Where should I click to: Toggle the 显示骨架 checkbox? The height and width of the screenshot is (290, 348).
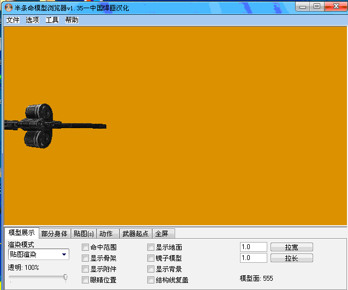tap(86, 258)
